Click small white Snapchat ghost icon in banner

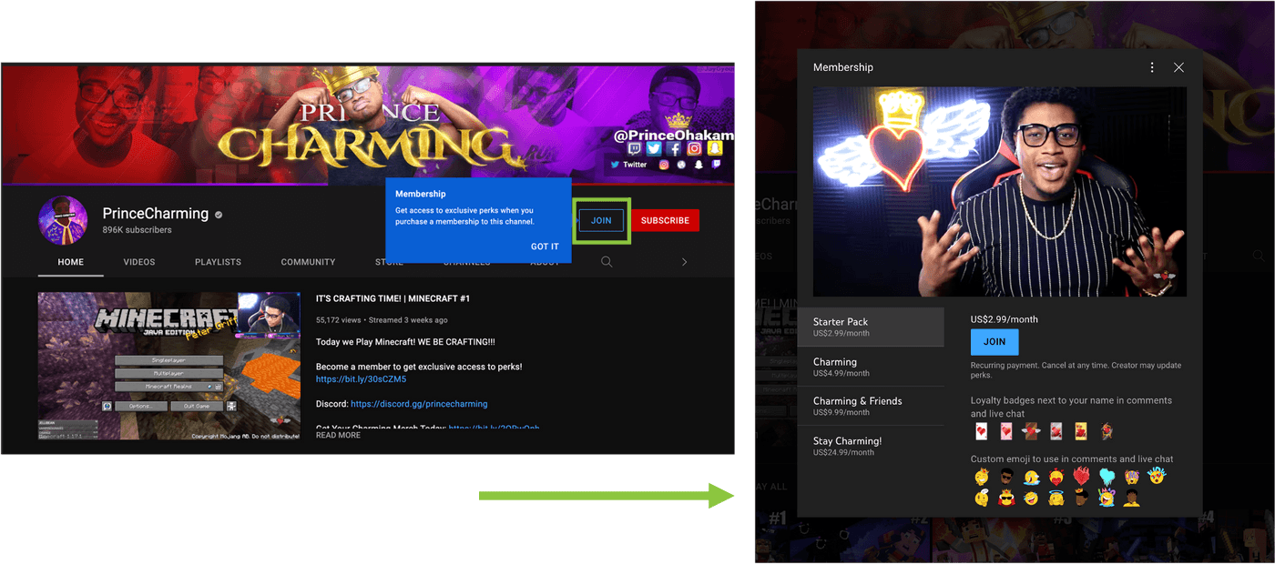pos(699,165)
